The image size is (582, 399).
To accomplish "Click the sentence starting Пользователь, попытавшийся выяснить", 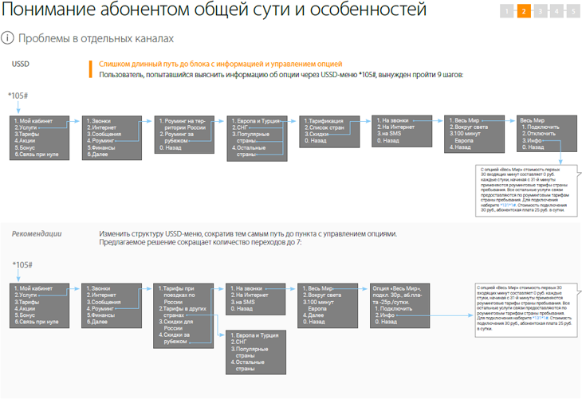I will 281,75.
